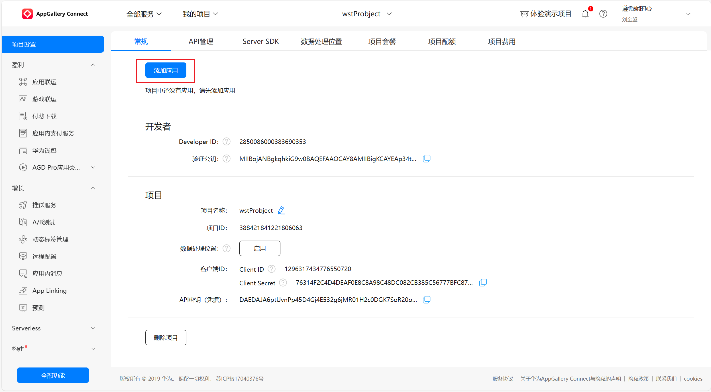Click the 动态标签管理 sidebar icon
This screenshot has width=711, height=392.
tap(23, 239)
